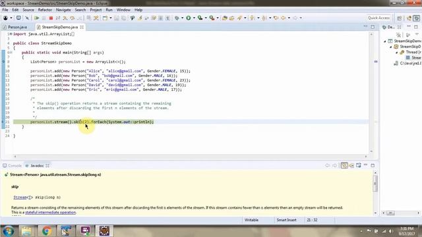
Task: Select the C:\Java\jre process row
Action: coord(408,63)
